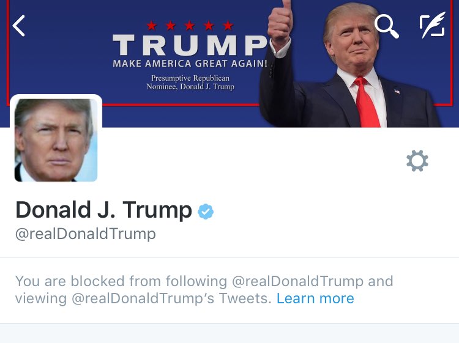Open search with the magnifying glass icon
459x343 pixels.
click(386, 27)
